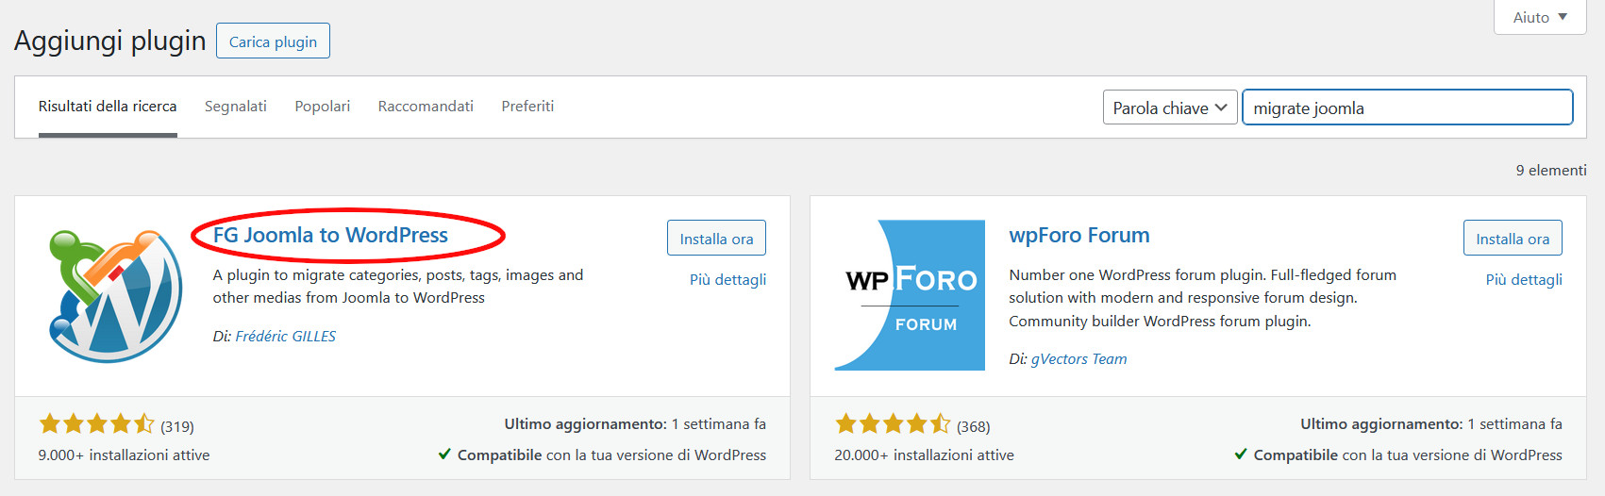The height and width of the screenshot is (496, 1605).
Task: Click the 20.000+ installazioni attive text
Action: [x=924, y=455]
